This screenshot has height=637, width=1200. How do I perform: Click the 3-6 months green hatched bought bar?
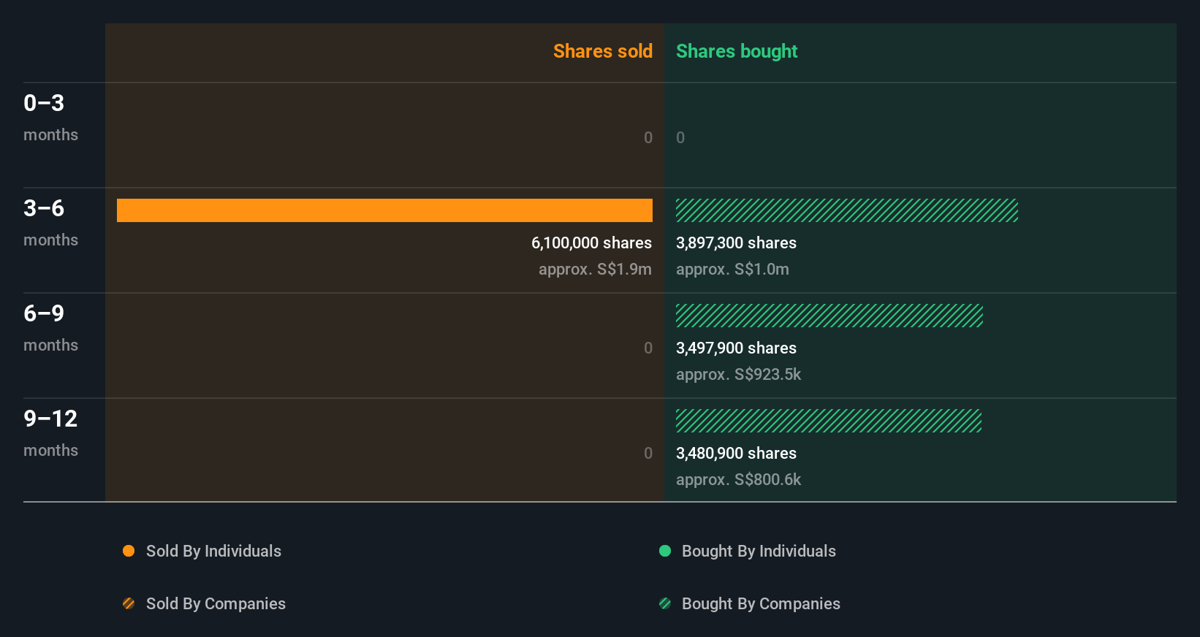coord(846,210)
